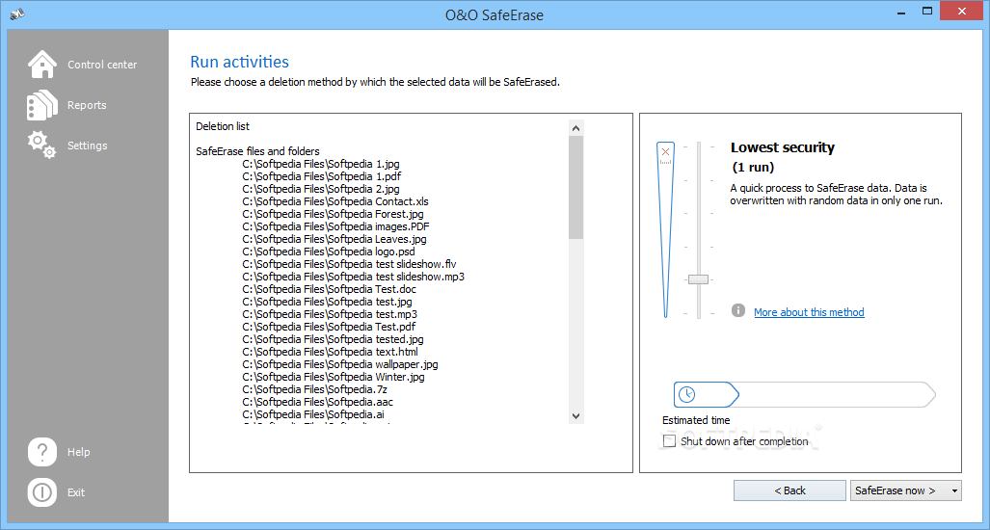Click the info icon beside method link

click(738, 311)
